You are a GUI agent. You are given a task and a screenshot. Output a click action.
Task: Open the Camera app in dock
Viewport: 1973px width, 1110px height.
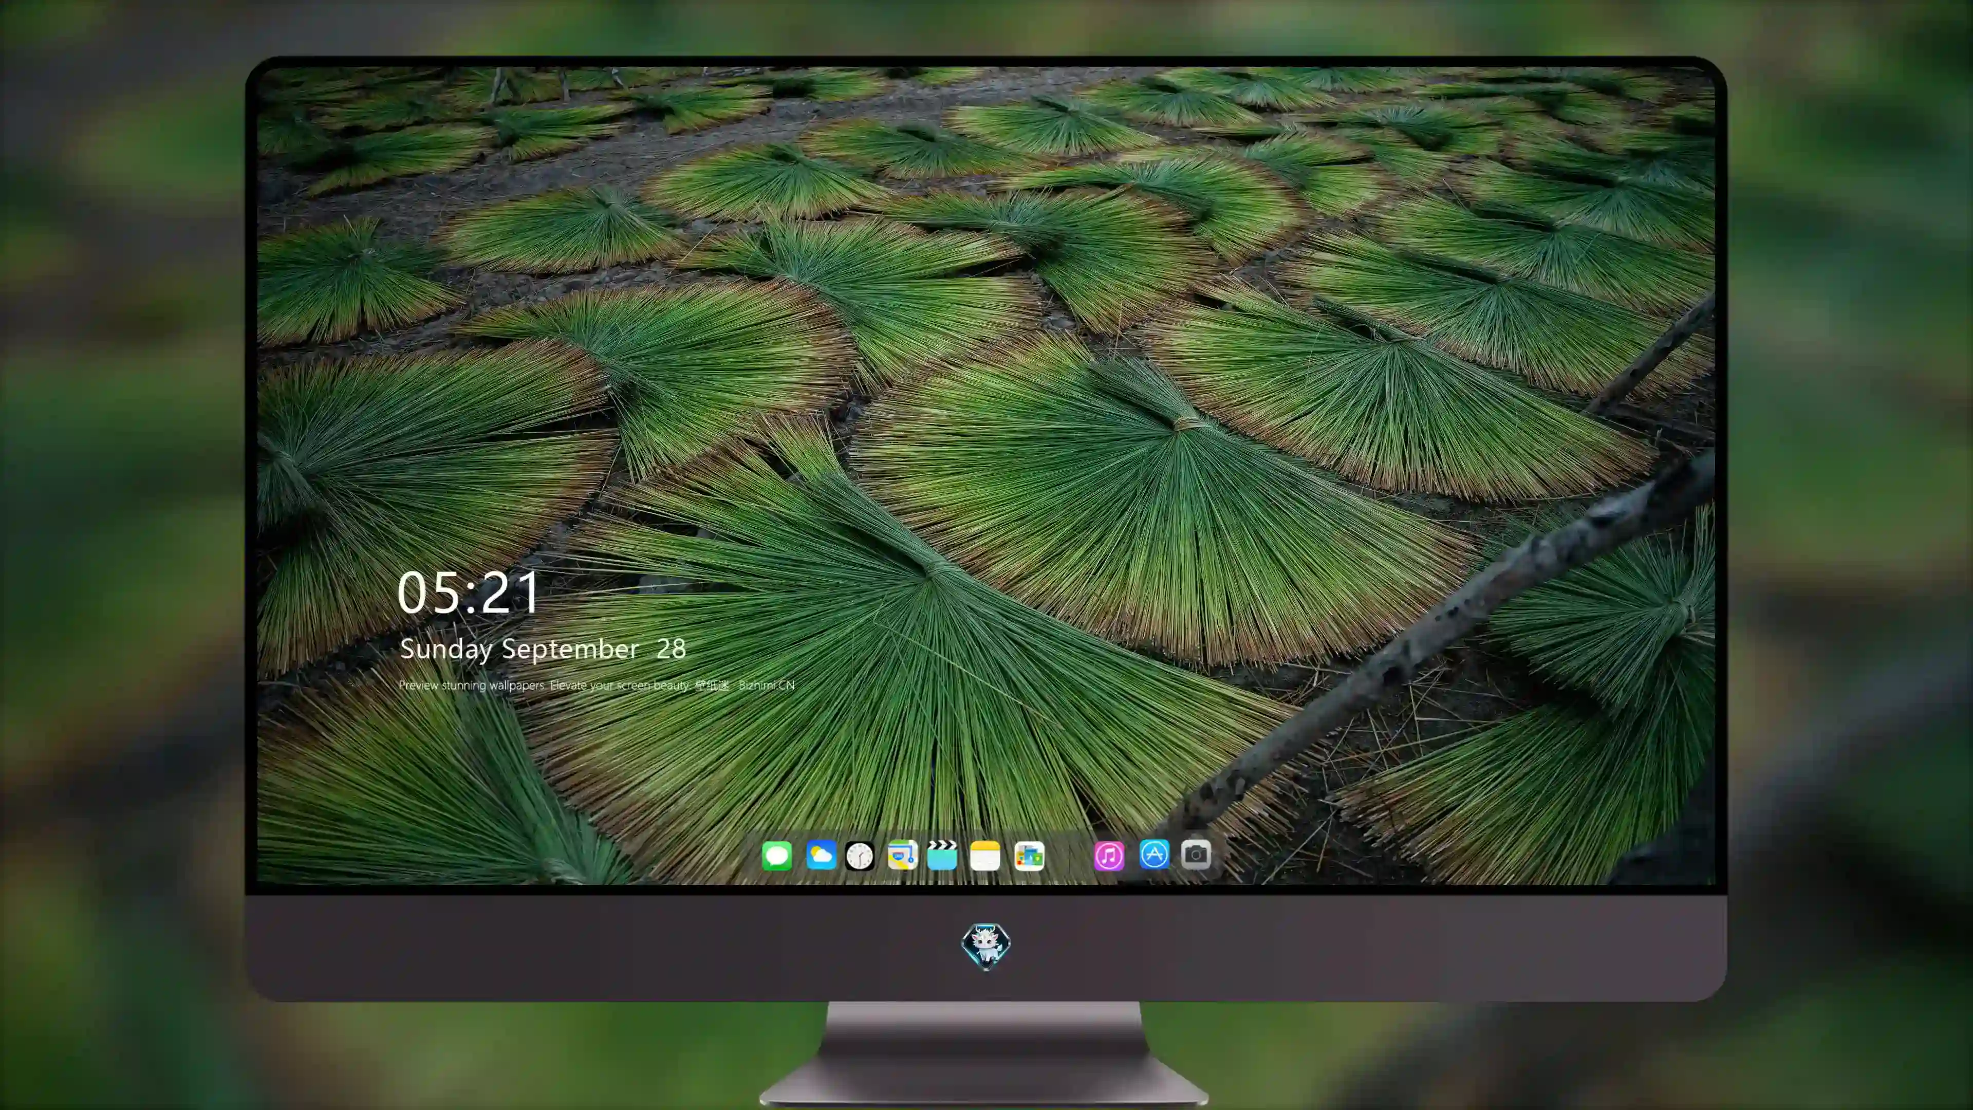1196,854
